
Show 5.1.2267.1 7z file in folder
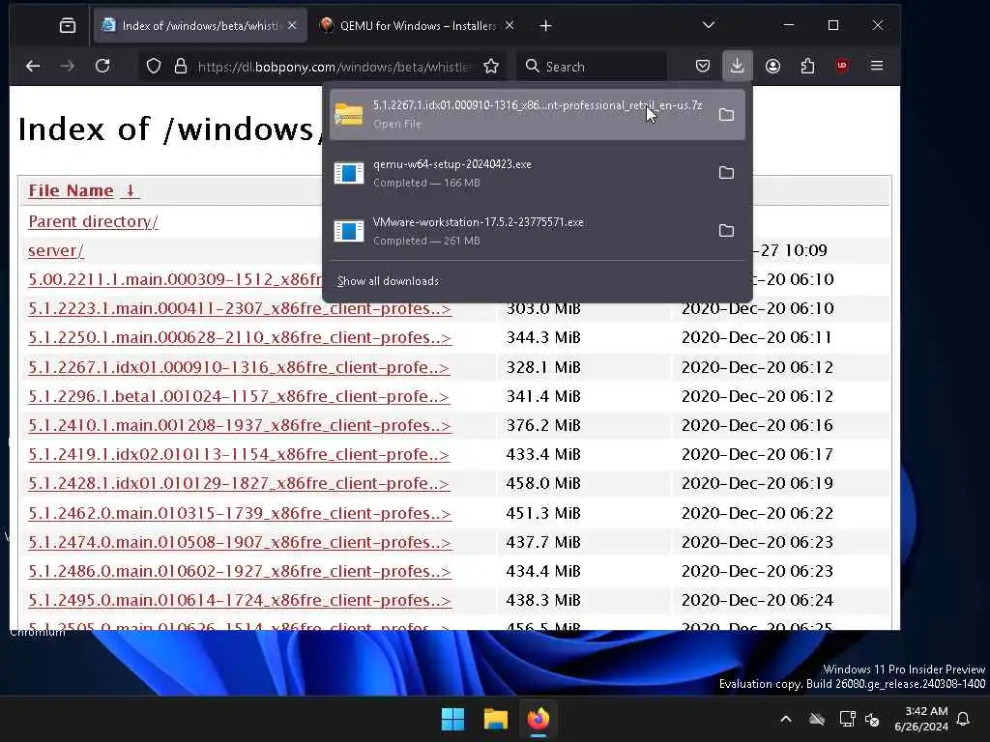pyautogui.click(x=726, y=114)
